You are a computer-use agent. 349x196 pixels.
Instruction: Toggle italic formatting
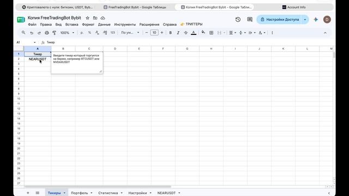point(178,33)
